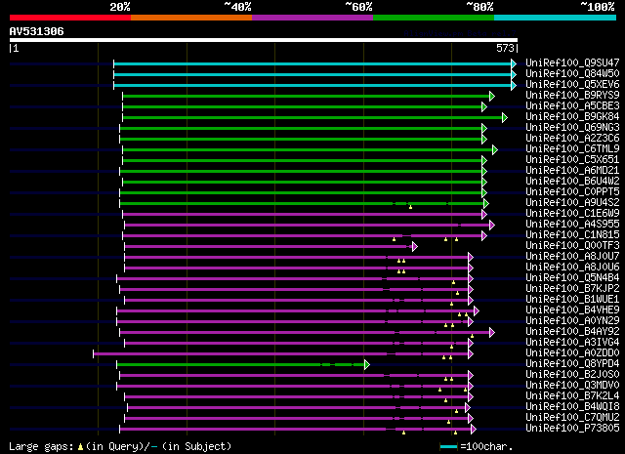Click the green arrowhead ending the B9GK84 alignment
625x454 pixels.
point(505,117)
